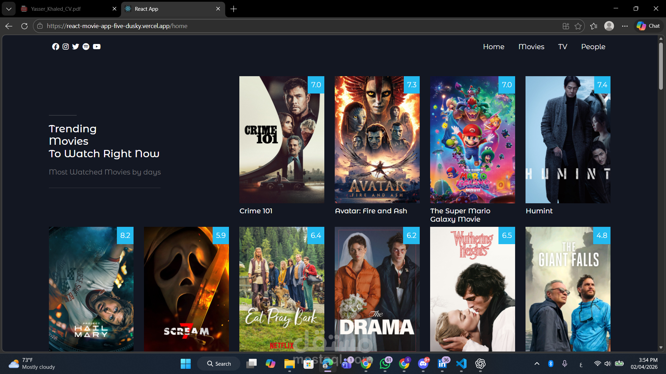Open the YouTube social icon
The height and width of the screenshot is (374, 666).
(96, 46)
